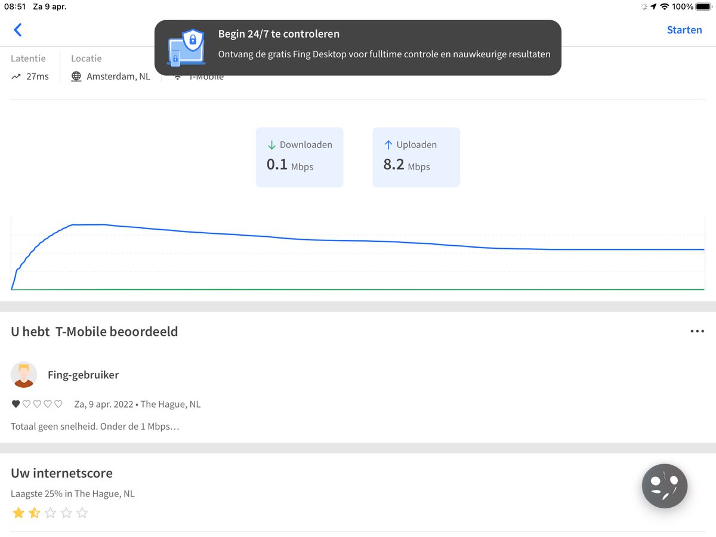Tap the blue upload arrow icon

[x=388, y=145]
